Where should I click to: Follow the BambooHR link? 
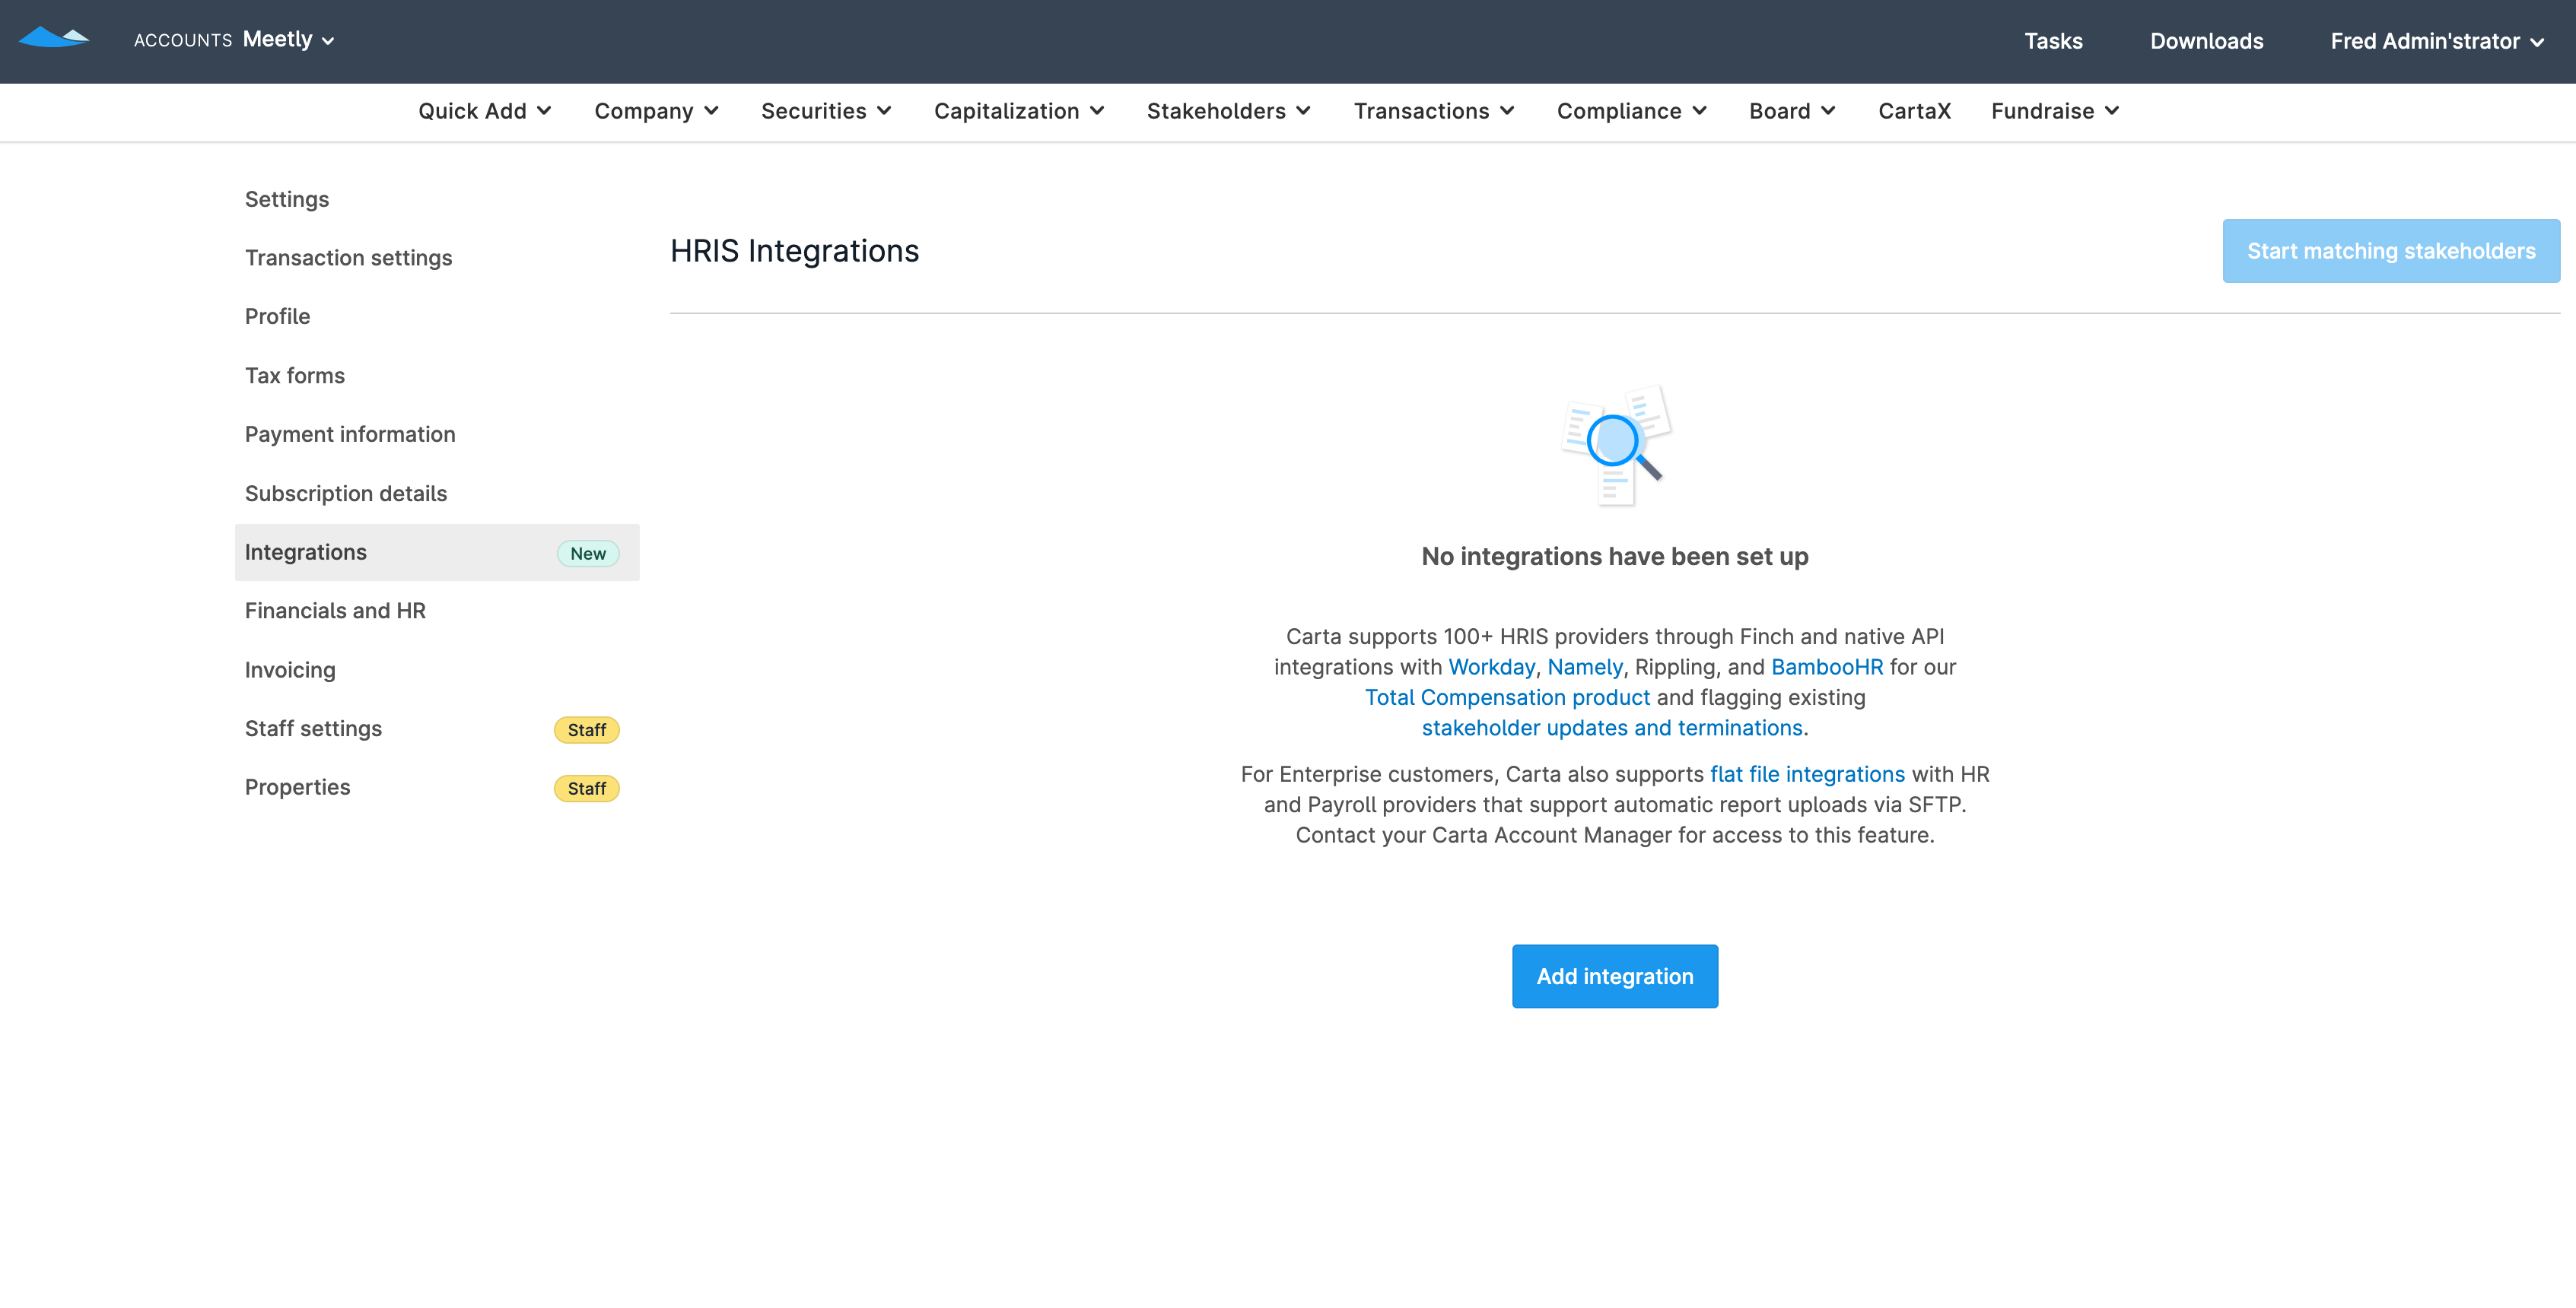[1827, 666]
